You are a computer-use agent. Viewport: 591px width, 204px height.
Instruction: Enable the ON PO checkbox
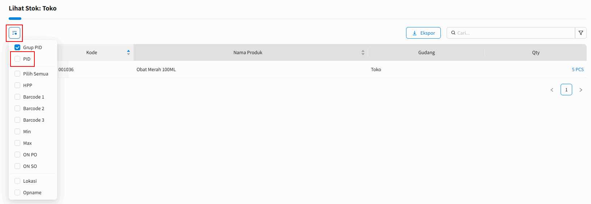point(17,155)
